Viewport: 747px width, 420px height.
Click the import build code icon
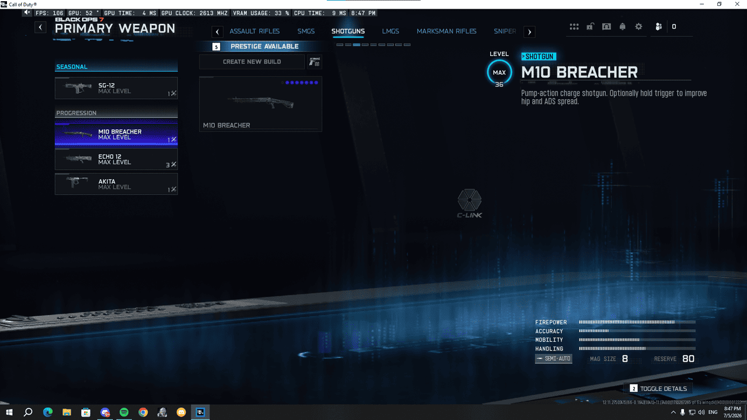(315, 62)
